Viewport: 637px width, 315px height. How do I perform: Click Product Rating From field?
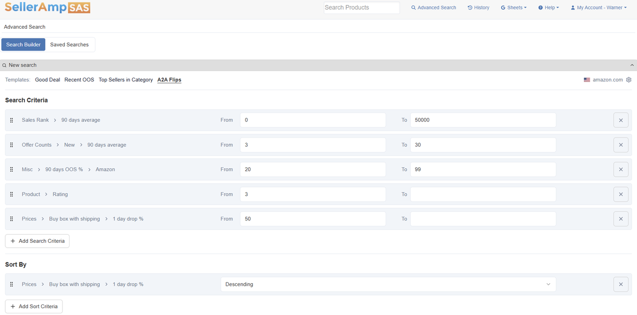(313, 194)
